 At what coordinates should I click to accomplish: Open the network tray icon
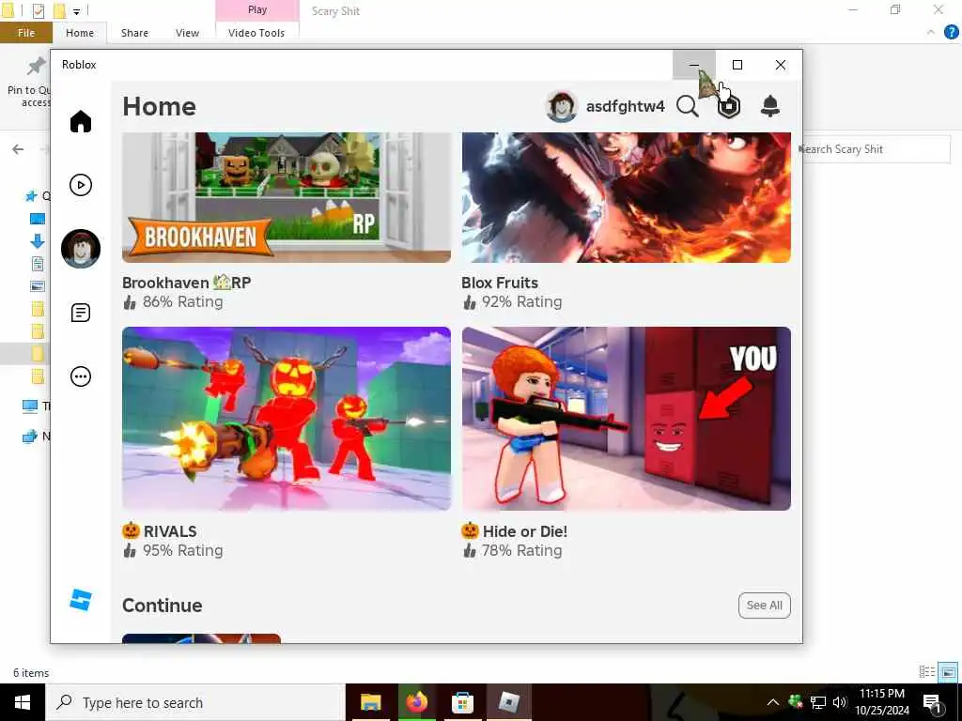pyautogui.click(x=818, y=702)
